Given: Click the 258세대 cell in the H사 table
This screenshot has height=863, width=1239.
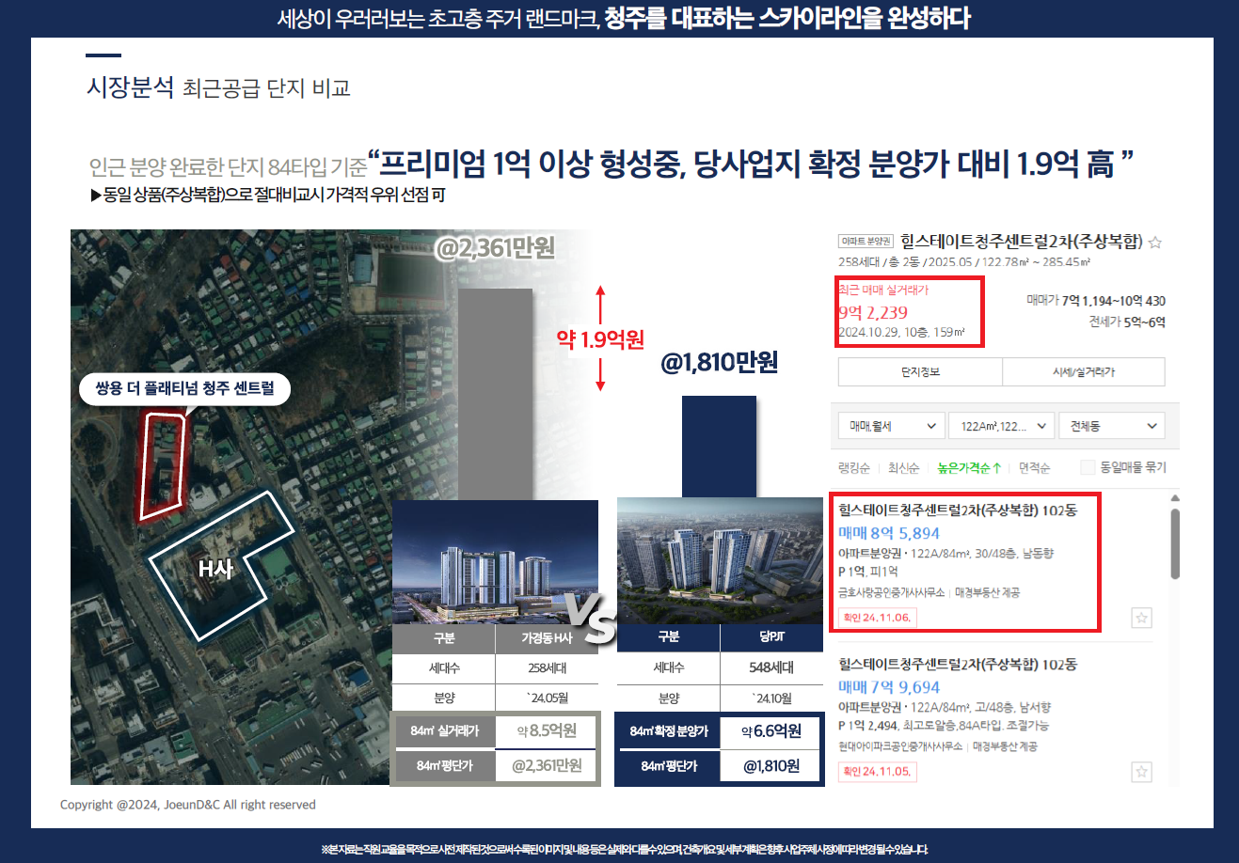Looking at the screenshot, I should (547, 668).
